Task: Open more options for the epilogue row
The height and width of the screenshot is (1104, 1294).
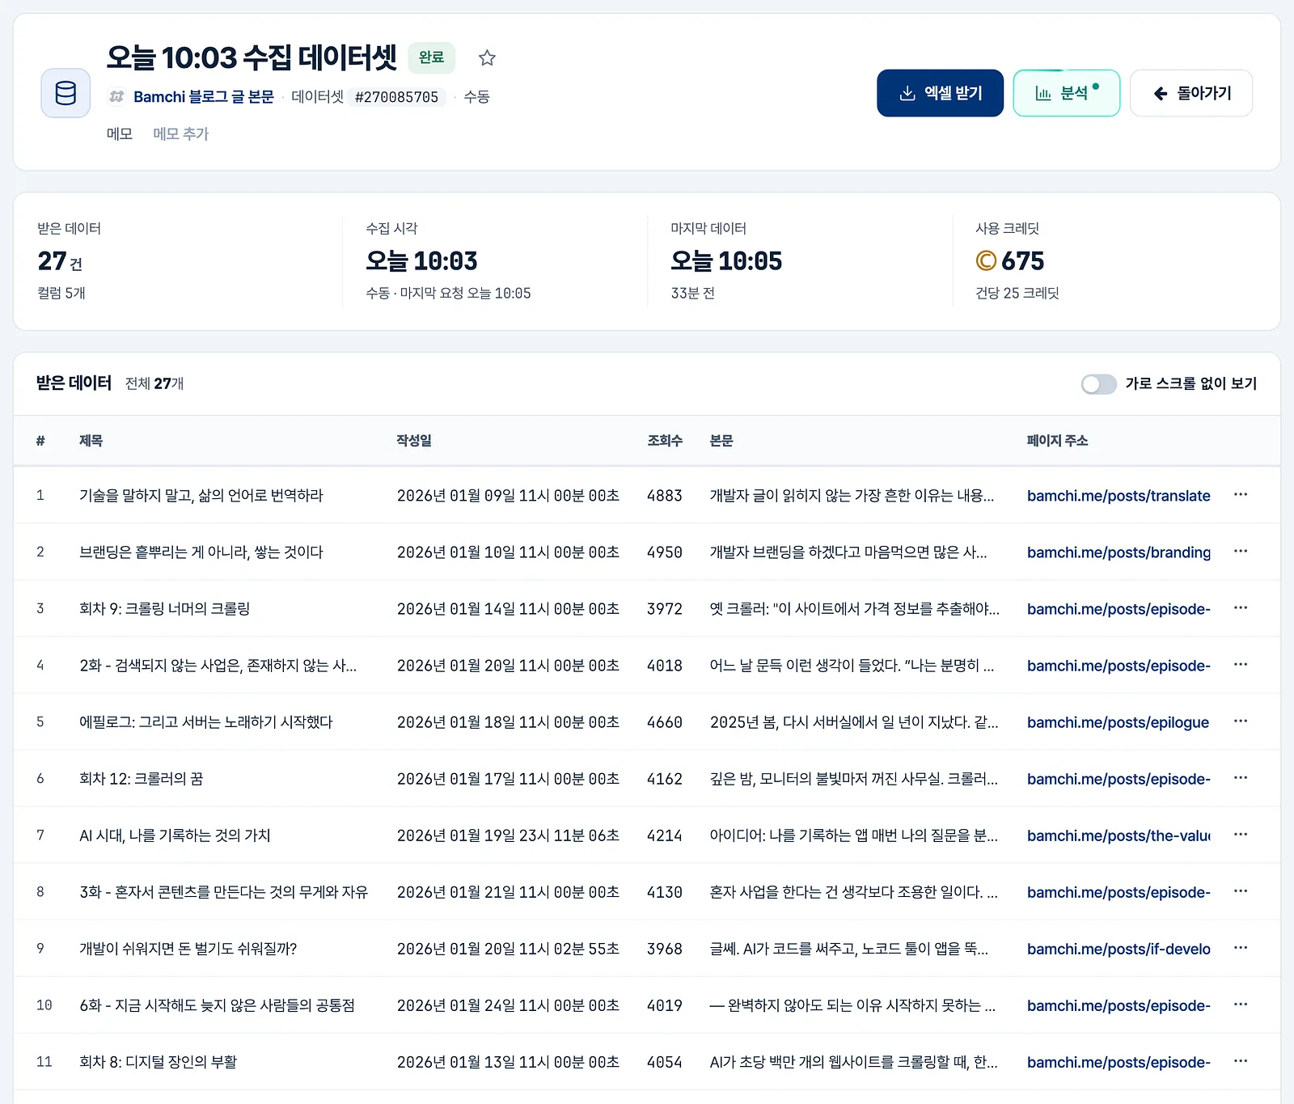Action: 1241,721
